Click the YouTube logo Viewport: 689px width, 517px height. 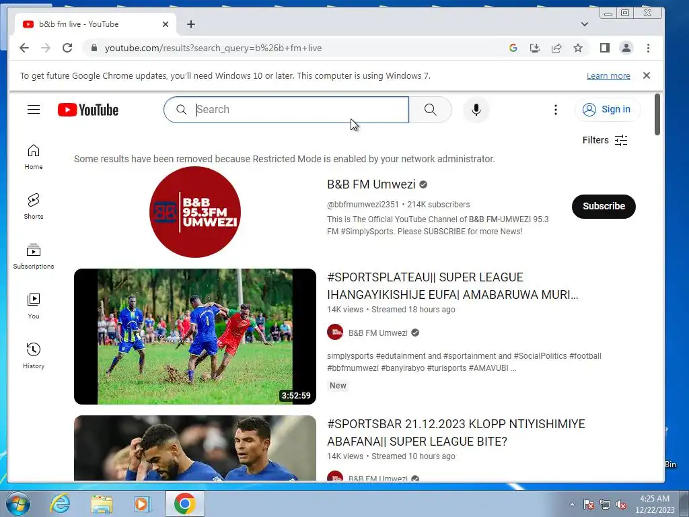88,110
